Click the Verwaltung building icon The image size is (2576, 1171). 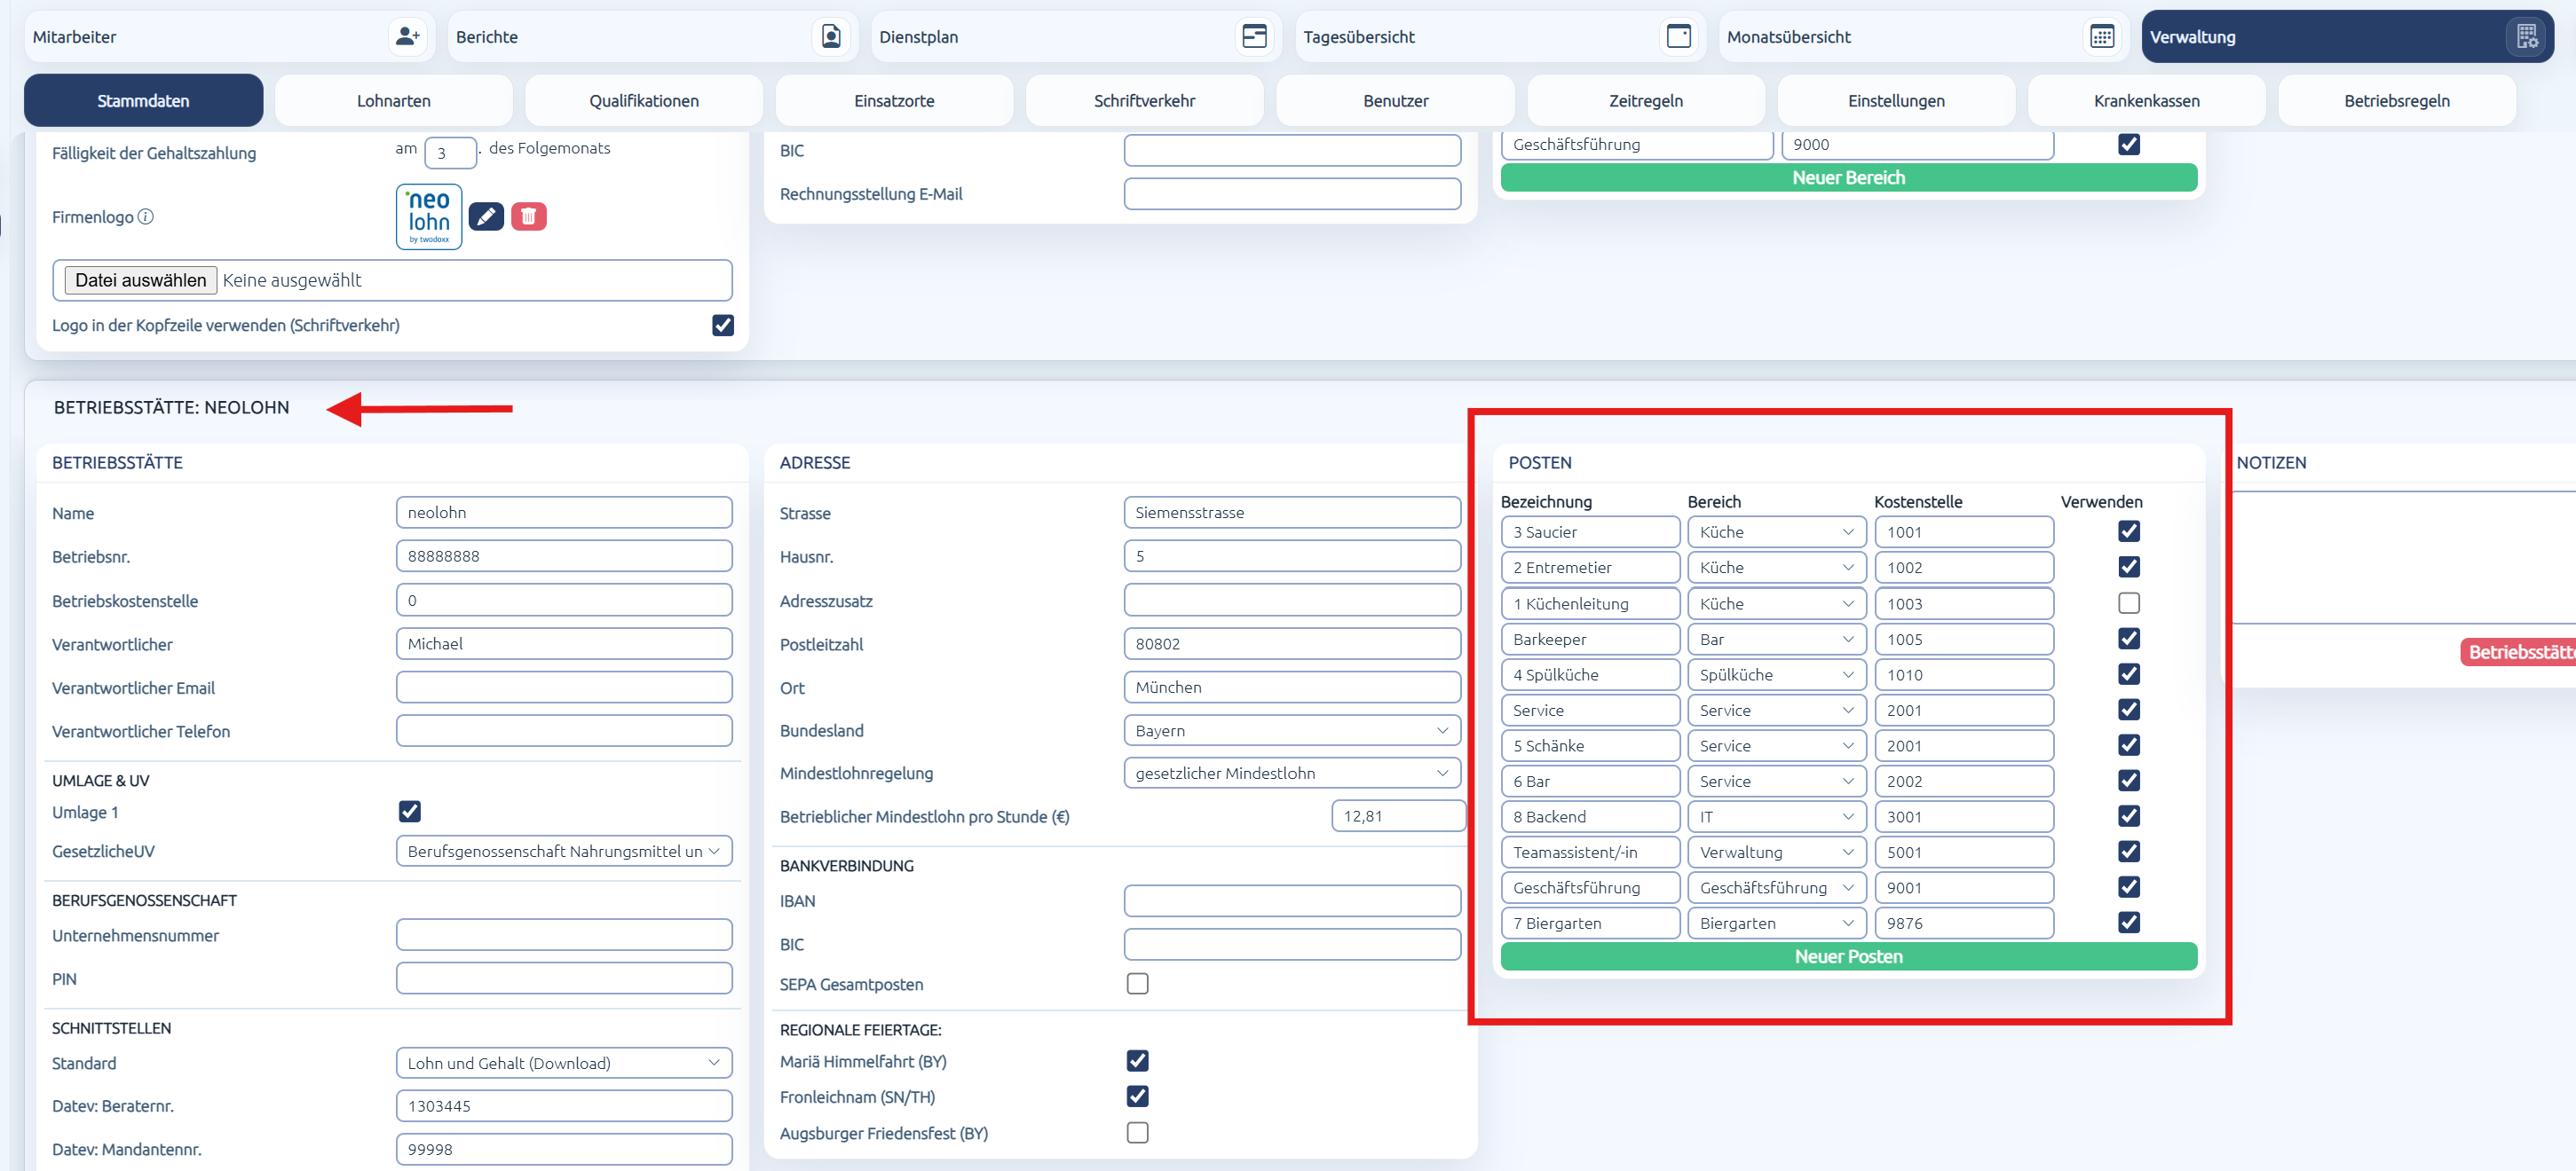click(2526, 37)
